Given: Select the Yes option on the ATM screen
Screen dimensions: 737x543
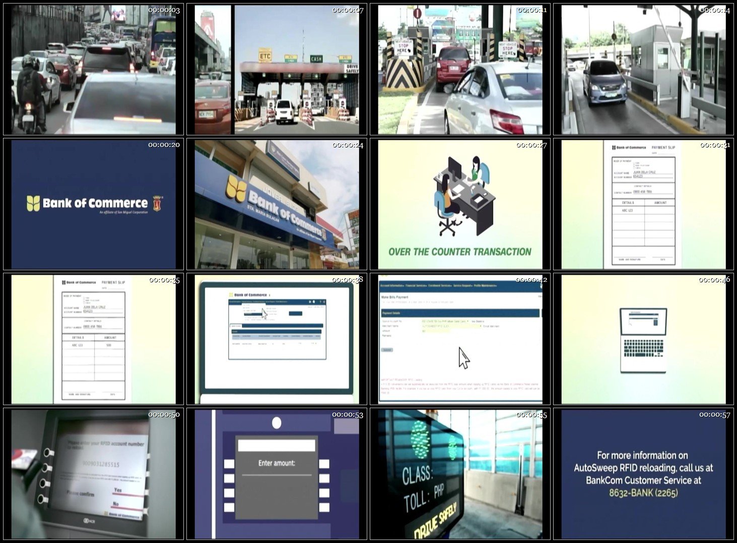Looking at the screenshot, I should point(118,490).
